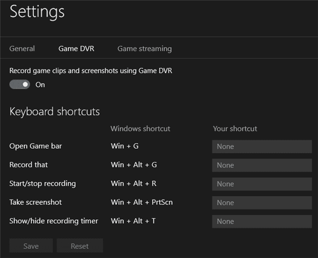The image size is (318, 258).
Task: Click the 'Win + Alt + G' shortcut text
Action: 134,165
